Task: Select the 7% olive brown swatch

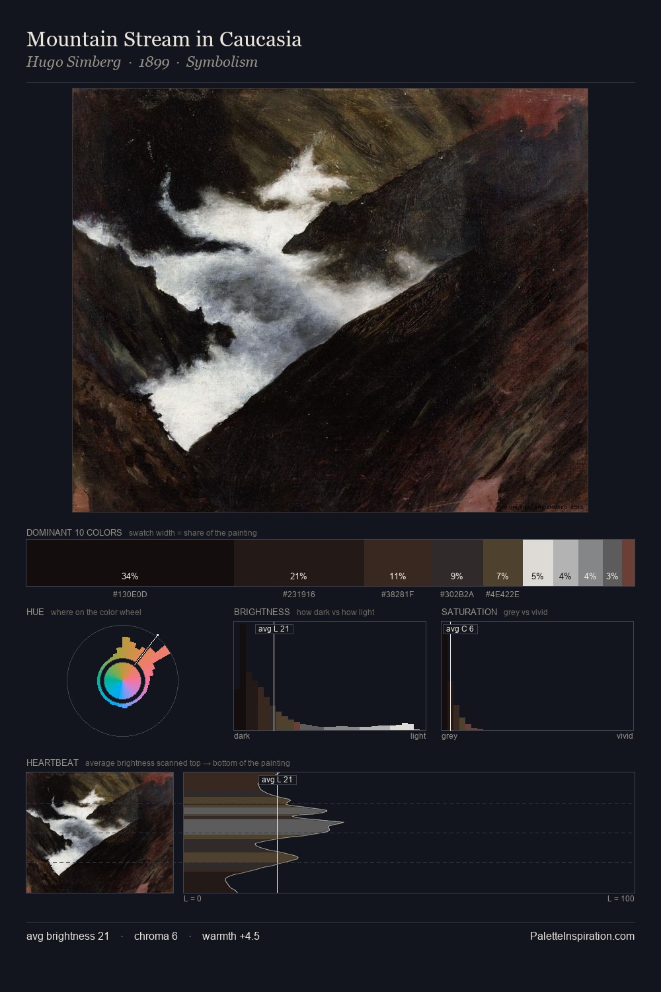Action: (x=503, y=563)
